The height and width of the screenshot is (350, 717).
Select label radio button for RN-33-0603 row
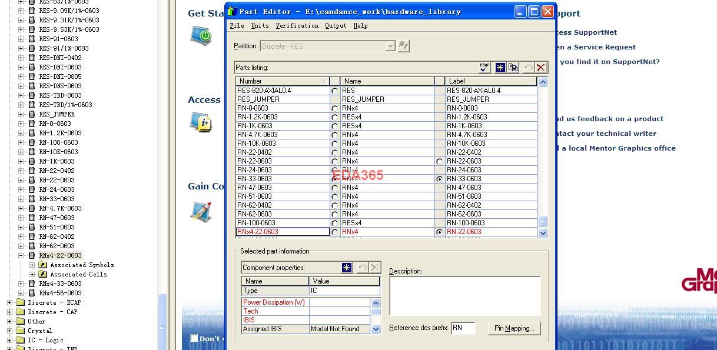coord(439,179)
